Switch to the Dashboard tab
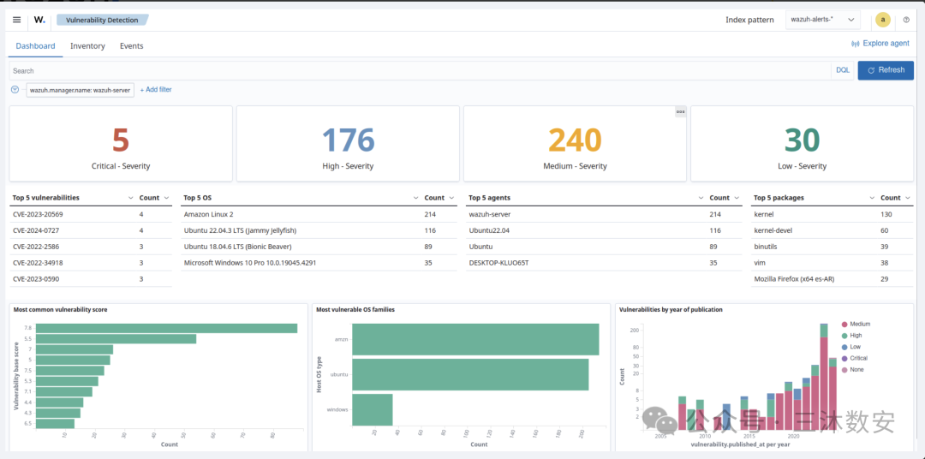The height and width of the screenshot is (459, 925). point(35,45)
